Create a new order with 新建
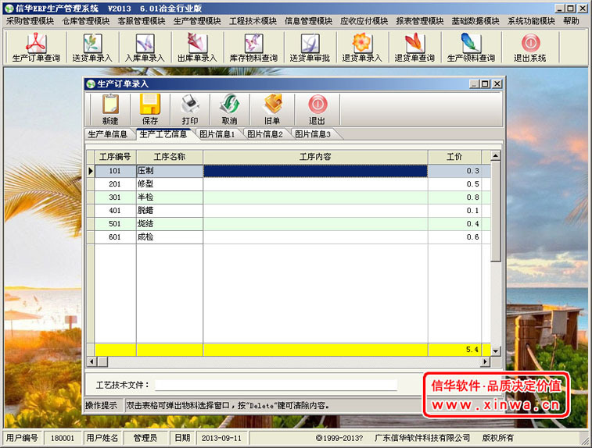The height and width of the screenshot is (448, 592). (x=110, y=109)
